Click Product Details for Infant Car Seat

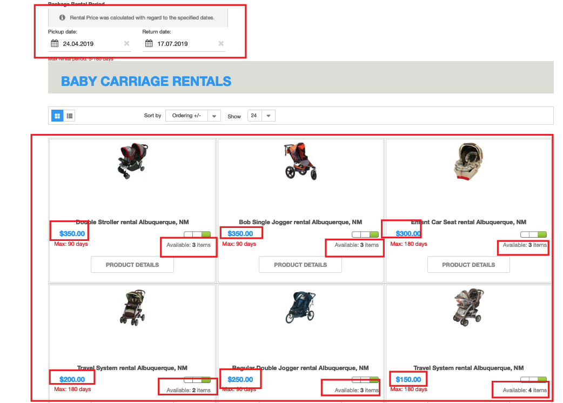pos(468,265)
